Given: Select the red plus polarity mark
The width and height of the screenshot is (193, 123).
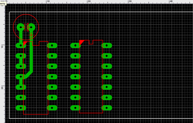Looking at the screenshot, I should 31,35.
